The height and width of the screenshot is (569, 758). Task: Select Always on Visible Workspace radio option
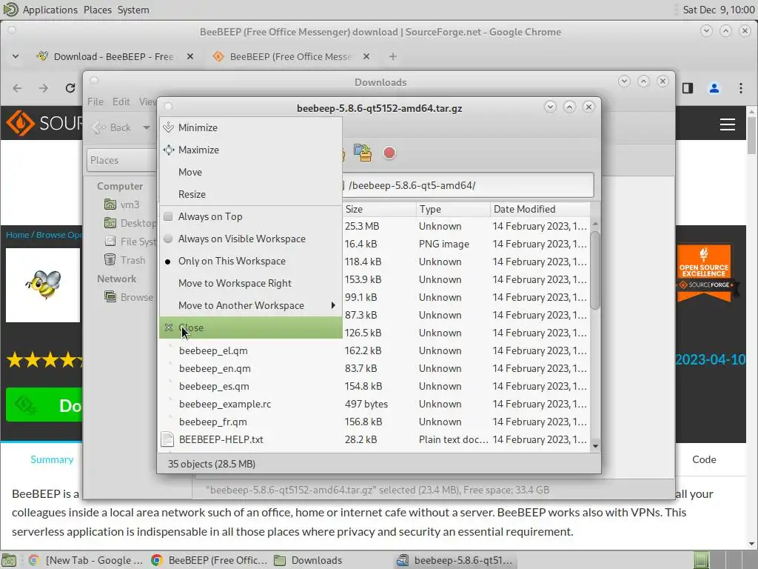pos(168,239)
